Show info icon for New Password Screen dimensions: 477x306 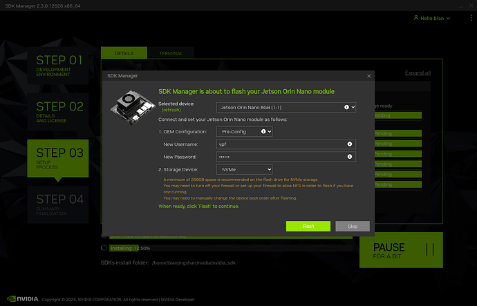[x=350, y=157]
